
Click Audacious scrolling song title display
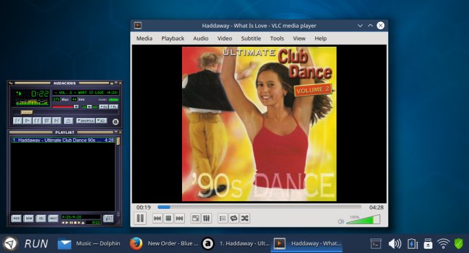pyautogui.click(x=86, y=92)
